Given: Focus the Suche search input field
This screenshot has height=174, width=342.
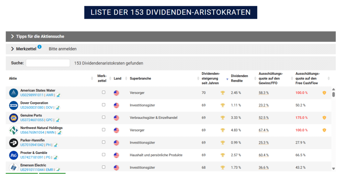Looking at the screenshot, I should point(48,63).
